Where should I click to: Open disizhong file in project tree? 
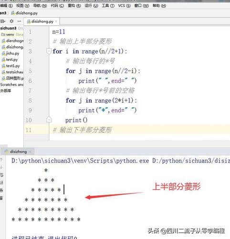pos(13,47)
